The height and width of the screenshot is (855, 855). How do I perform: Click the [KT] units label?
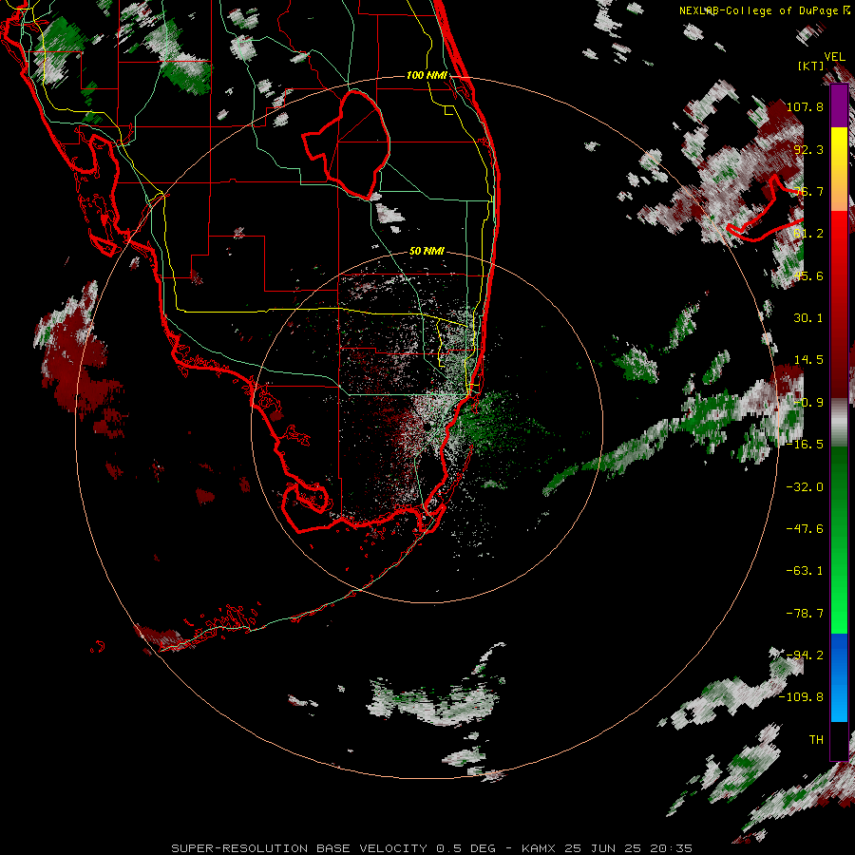811,66
